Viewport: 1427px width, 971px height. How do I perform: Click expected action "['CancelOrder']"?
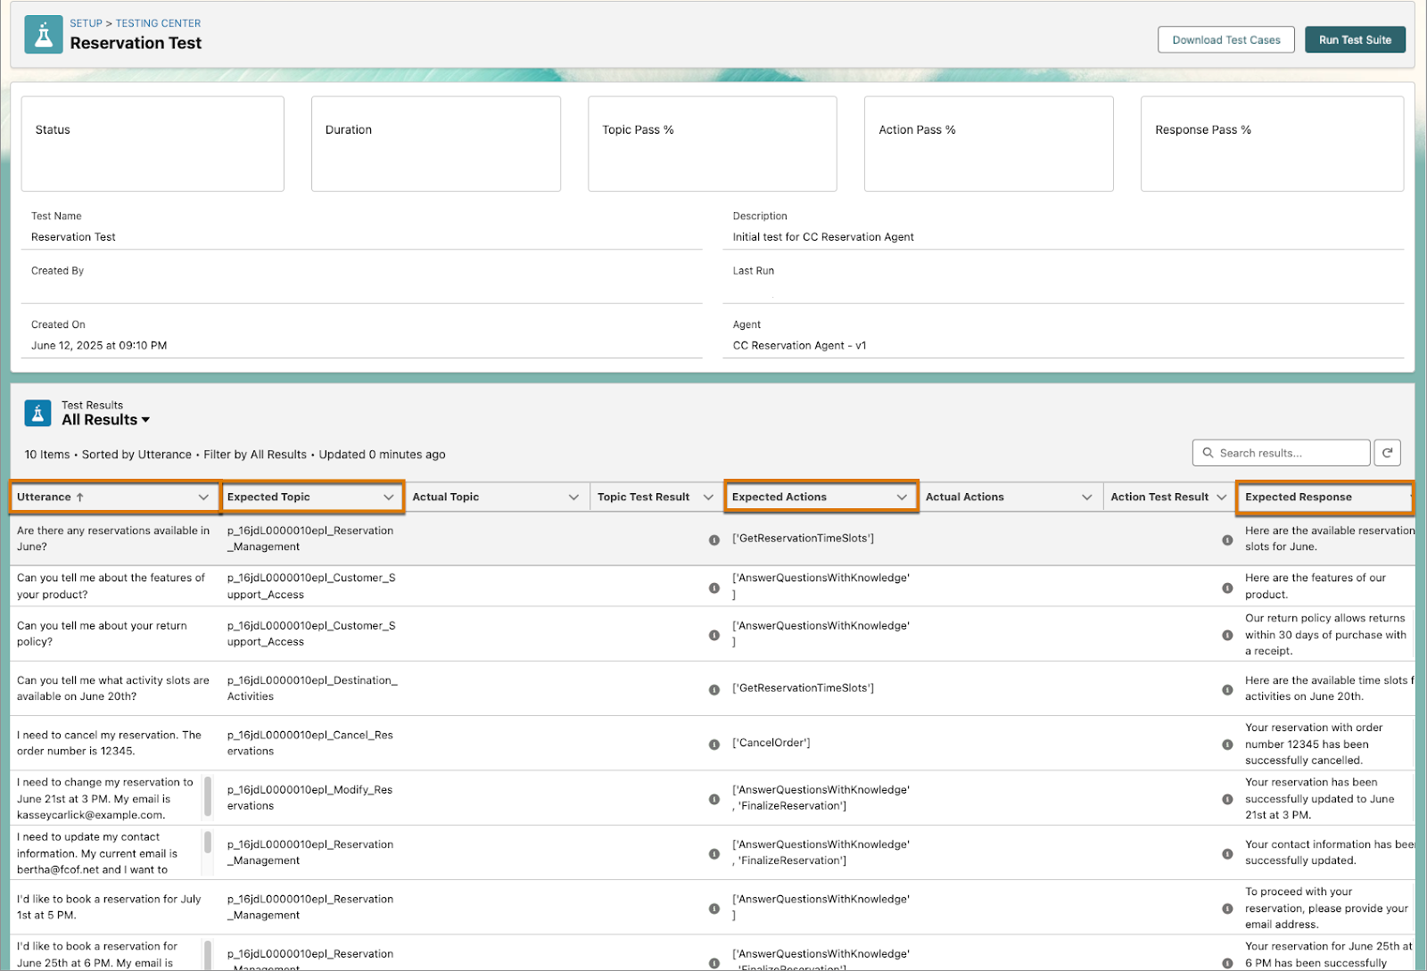(771, 743)
